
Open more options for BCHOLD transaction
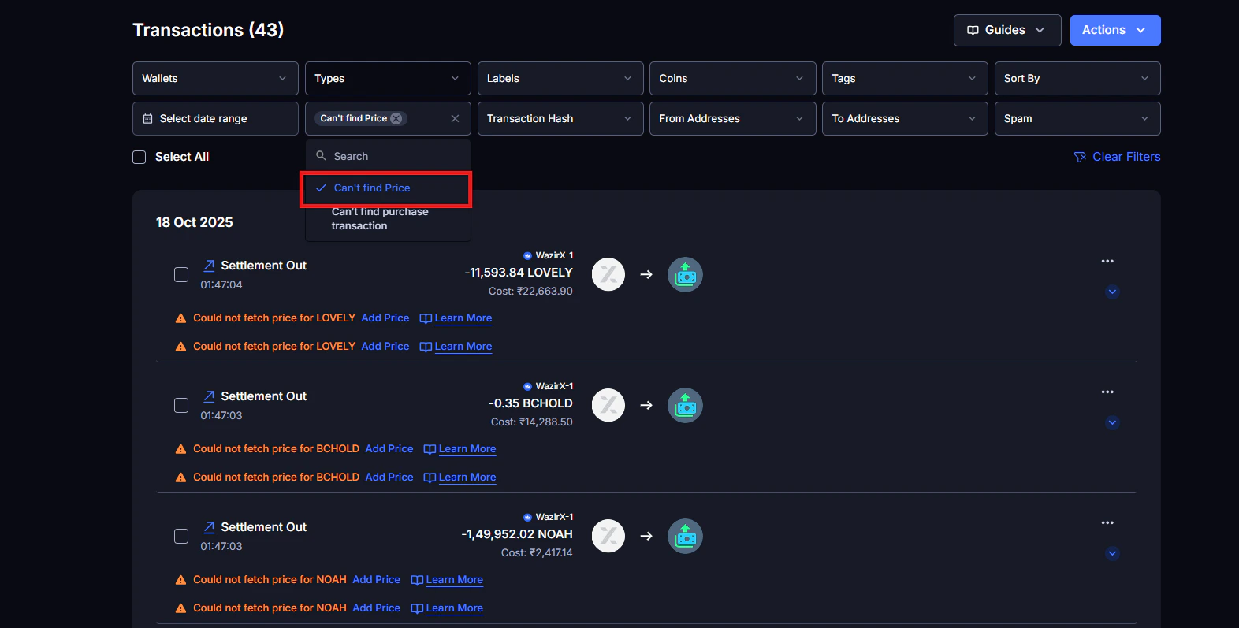1107,392
